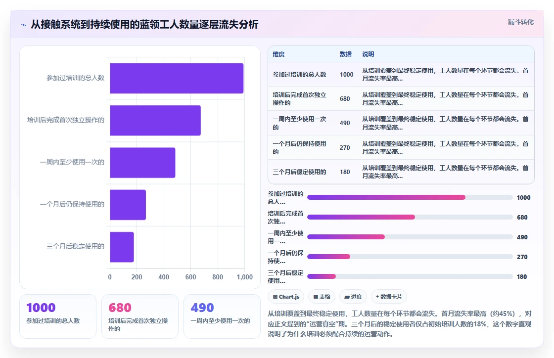The image size is (554, 358).
Task: Select the 进度 chip
Action: tap(353, 297)
